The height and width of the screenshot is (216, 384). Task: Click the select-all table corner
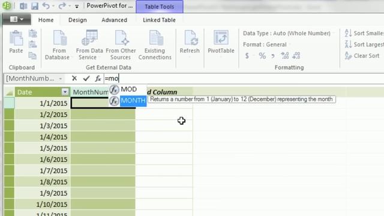coord(10,92)
